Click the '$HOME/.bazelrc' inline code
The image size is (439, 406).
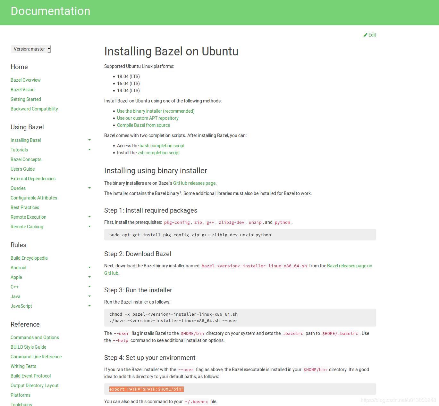pos(340,333)
